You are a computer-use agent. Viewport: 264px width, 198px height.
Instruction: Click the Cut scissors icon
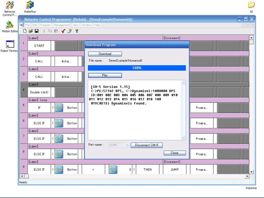click(x=44, y=31)
